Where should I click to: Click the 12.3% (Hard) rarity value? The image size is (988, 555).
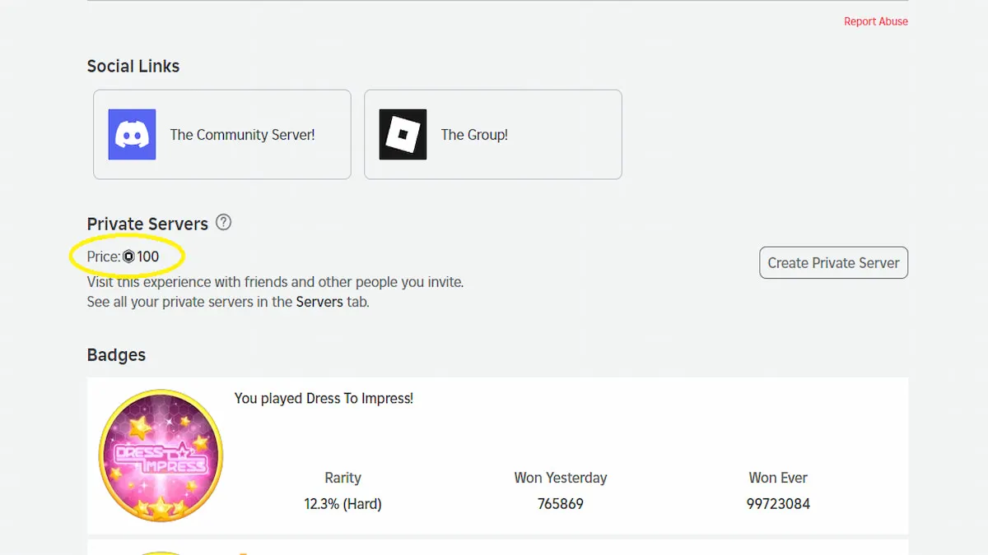click(x=343, y=504)
